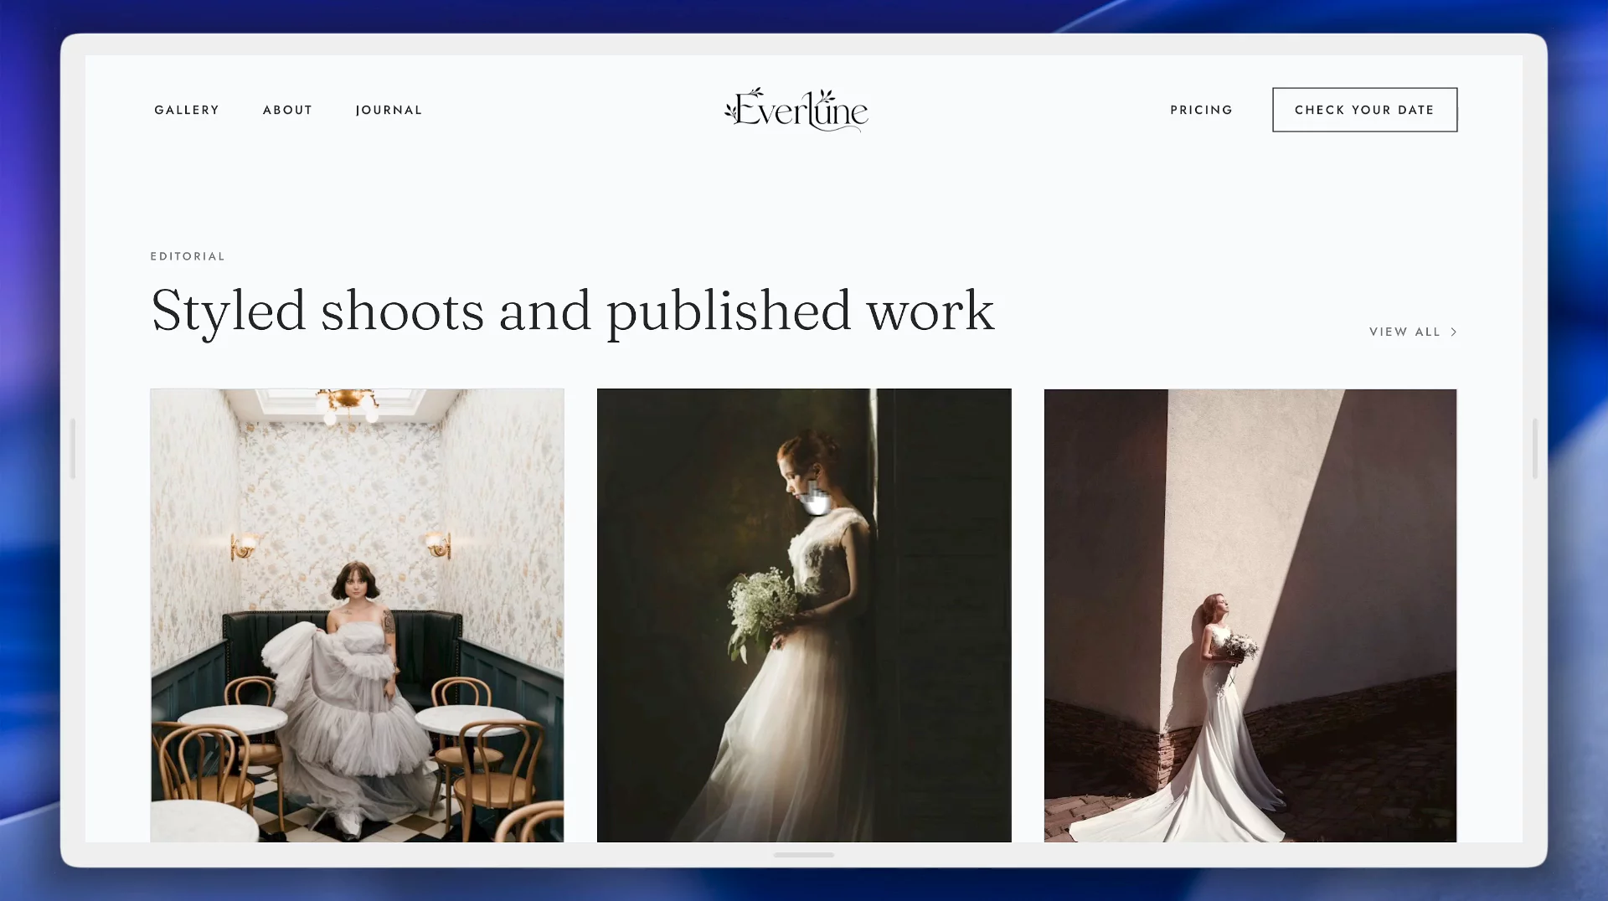Viewport: 1608px width, 901px height.
Task: Open the dark portrait bride with bouquet photo
Action: click(x=804, y=615)
